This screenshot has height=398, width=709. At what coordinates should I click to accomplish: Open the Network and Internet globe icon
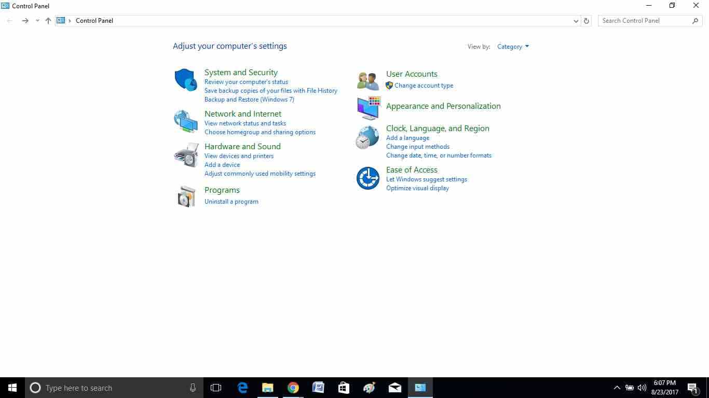click(185, 121)
